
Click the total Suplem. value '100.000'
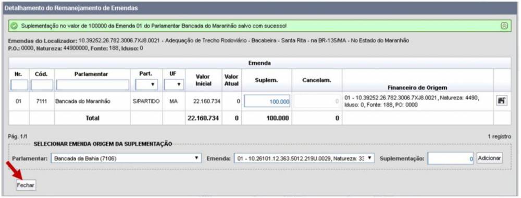tap(278, 118)
